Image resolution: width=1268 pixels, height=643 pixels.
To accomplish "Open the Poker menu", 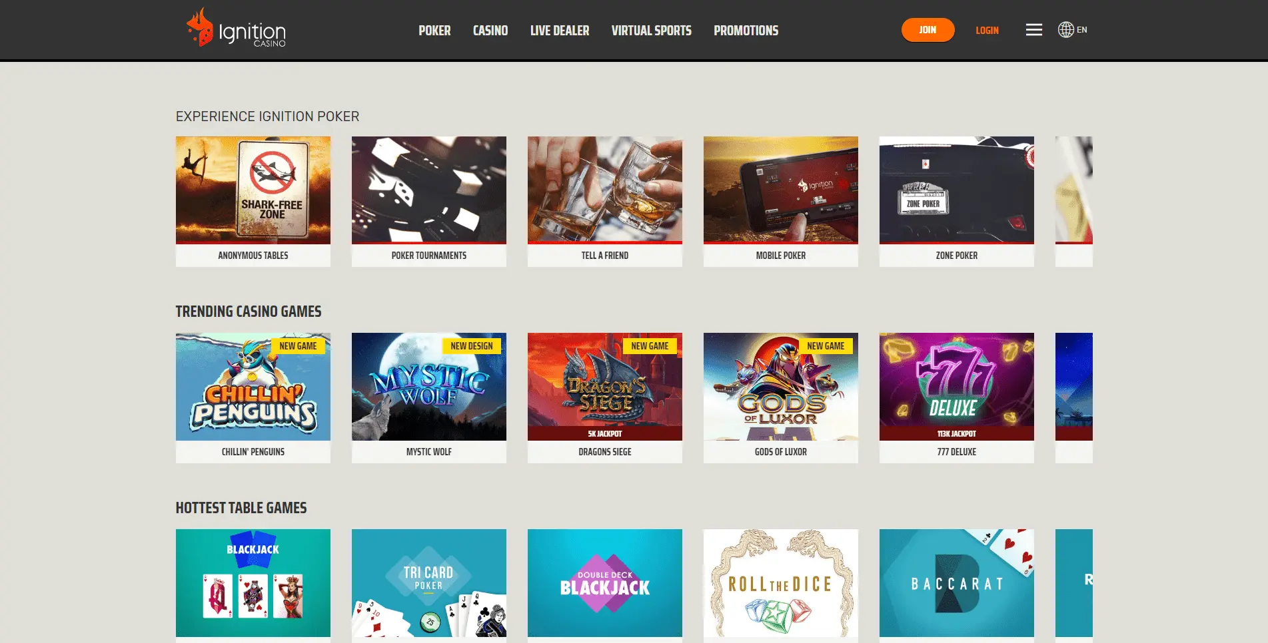I will pyautogui.click(x=434, y=31).
